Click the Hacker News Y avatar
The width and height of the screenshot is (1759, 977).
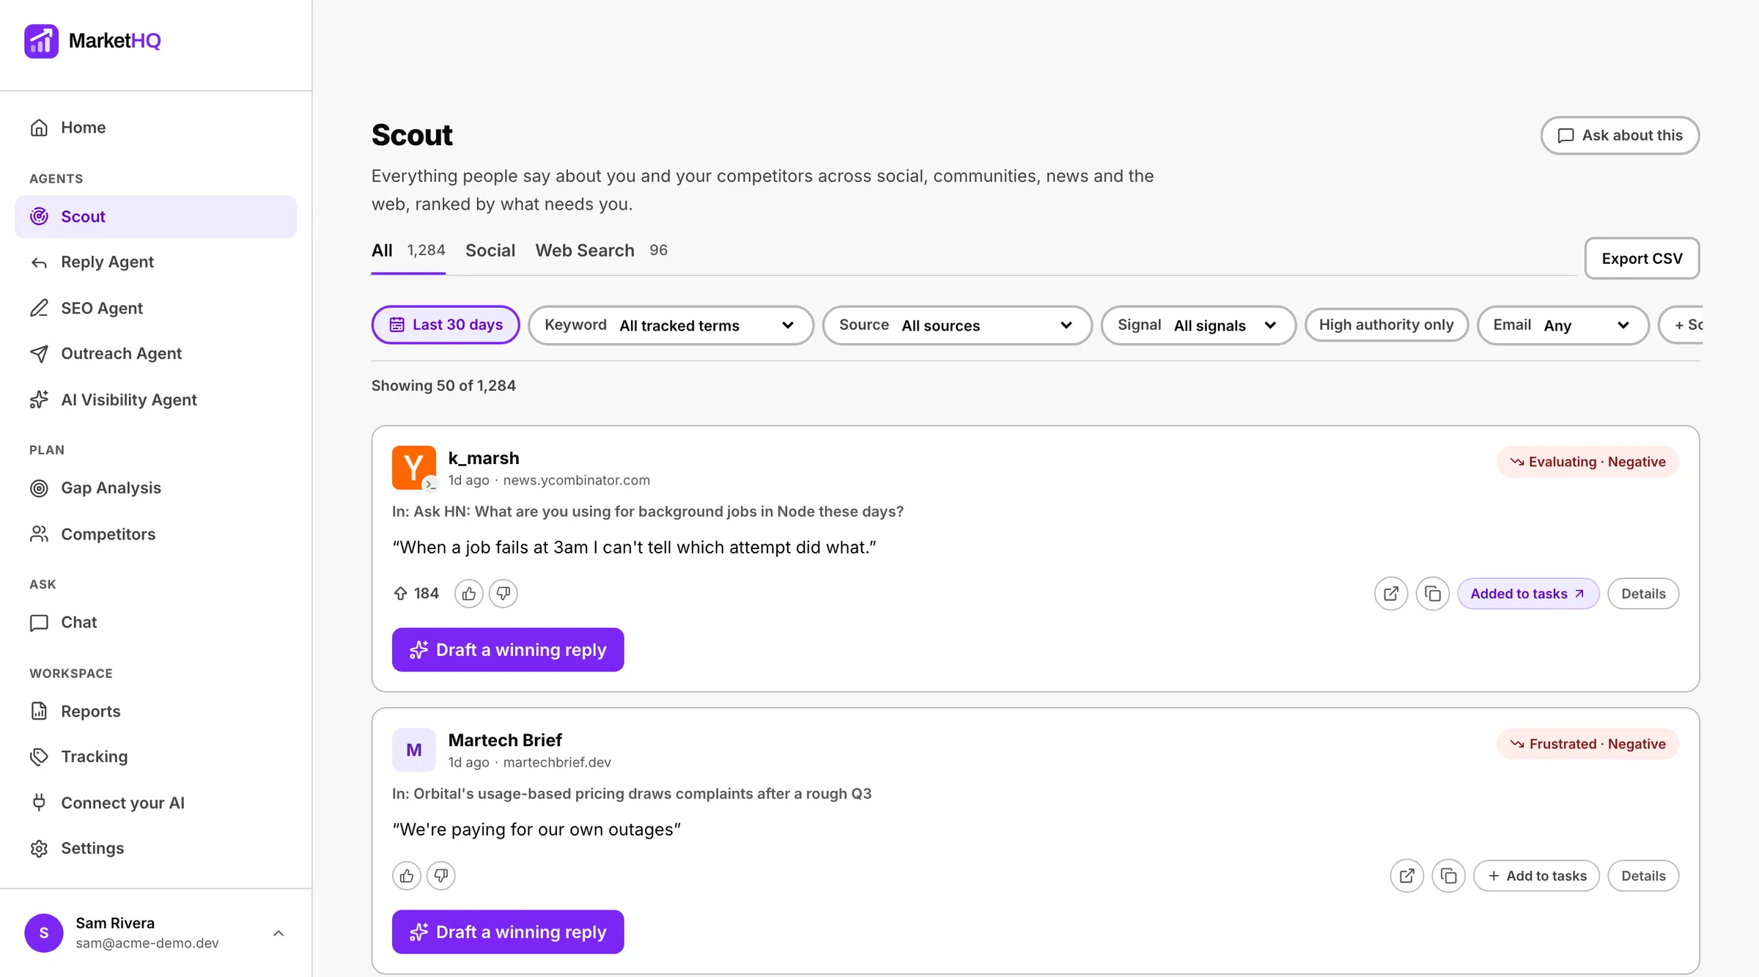click(x=414, y=468)
